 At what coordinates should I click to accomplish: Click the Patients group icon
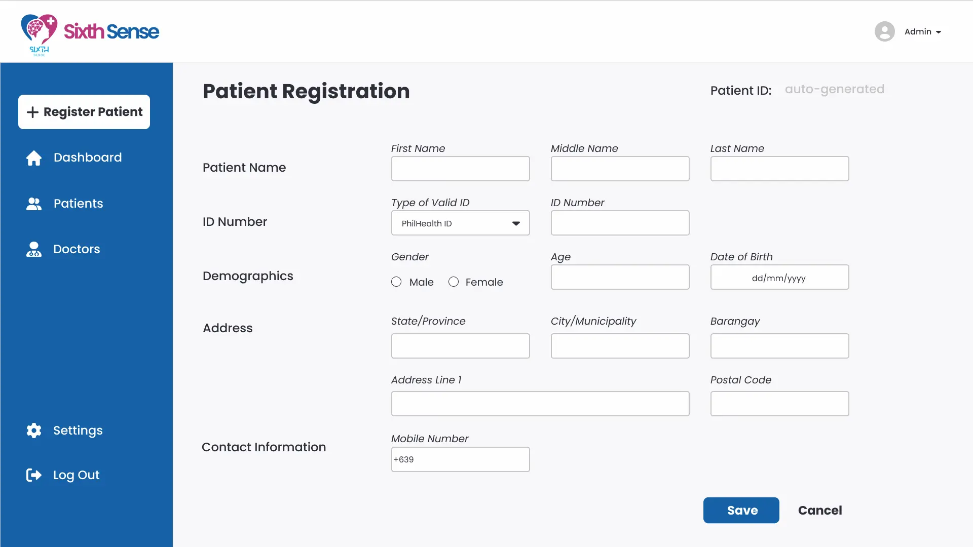point(34,204)
